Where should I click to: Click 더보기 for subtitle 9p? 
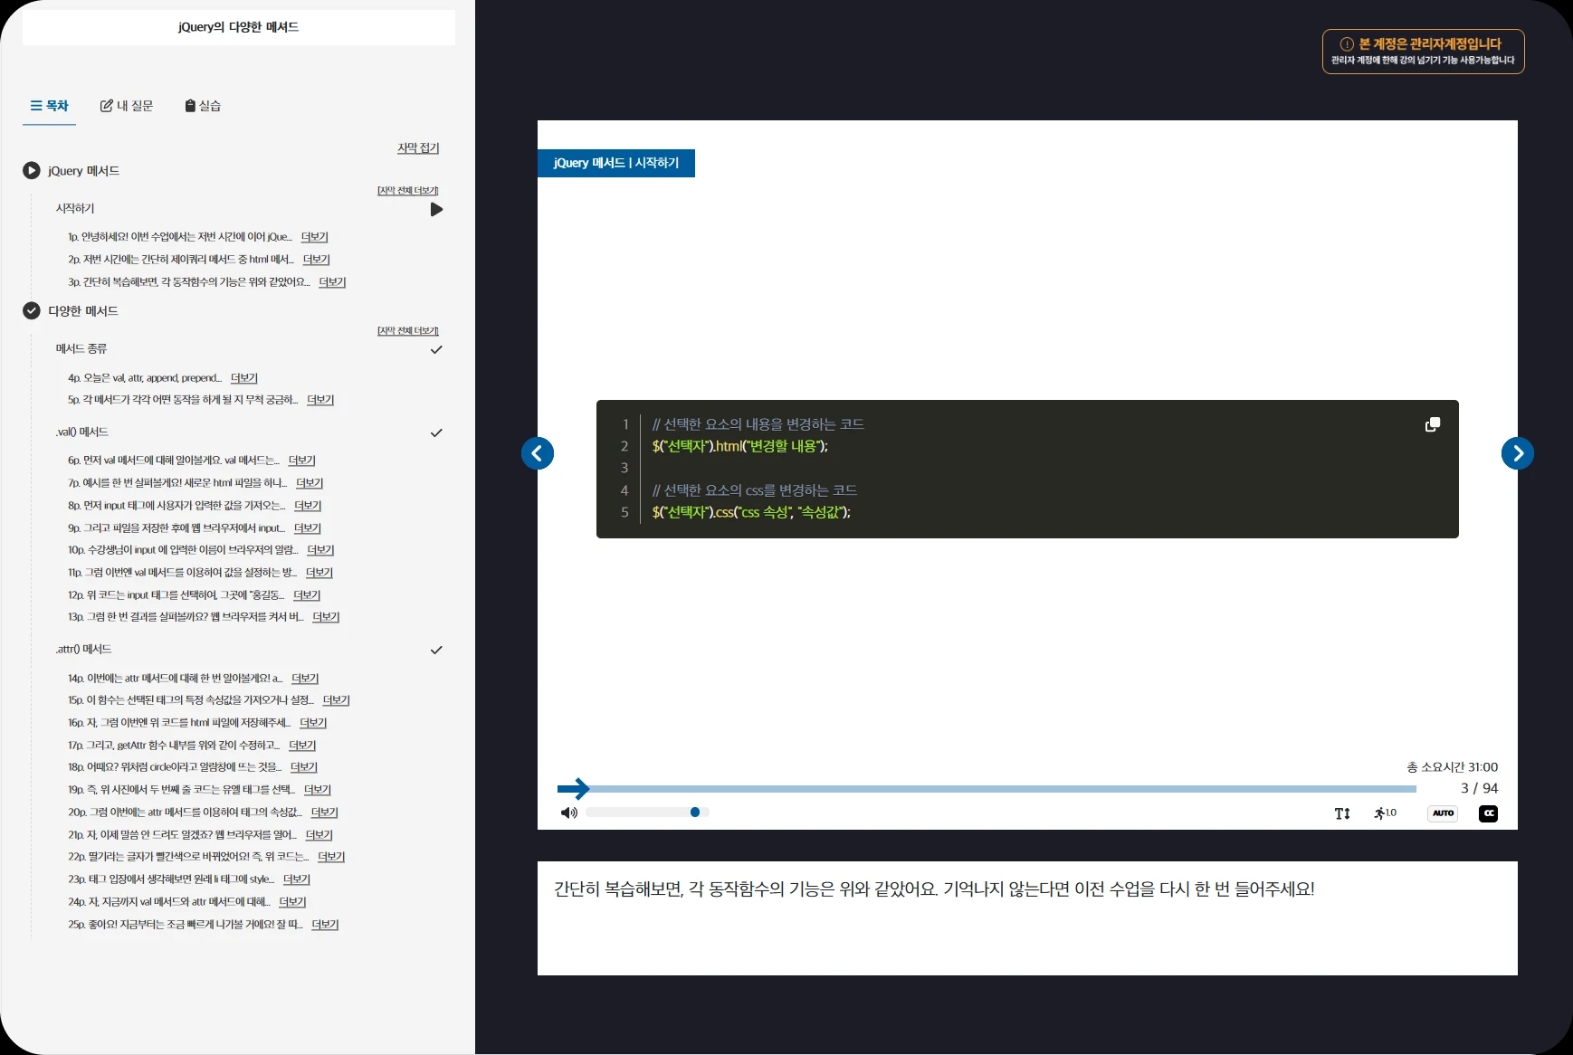point(308,528)
